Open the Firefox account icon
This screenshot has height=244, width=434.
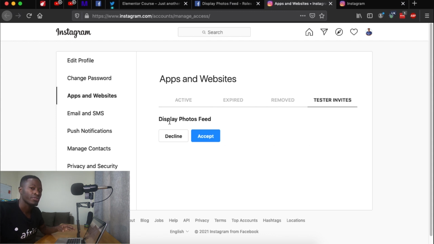click(x=381, y=16)
